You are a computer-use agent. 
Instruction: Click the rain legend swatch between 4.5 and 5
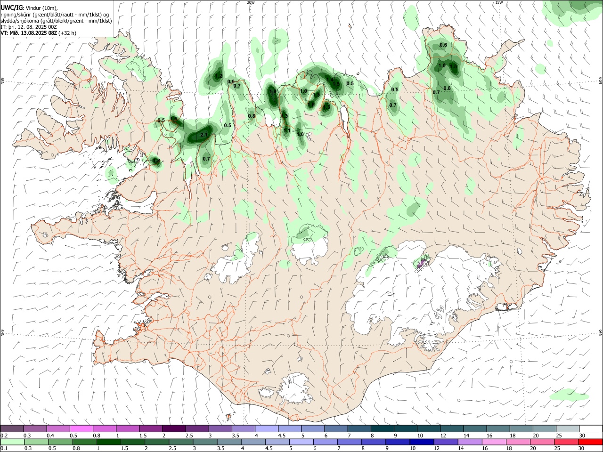pyautogui.click(x=277, y=442)
